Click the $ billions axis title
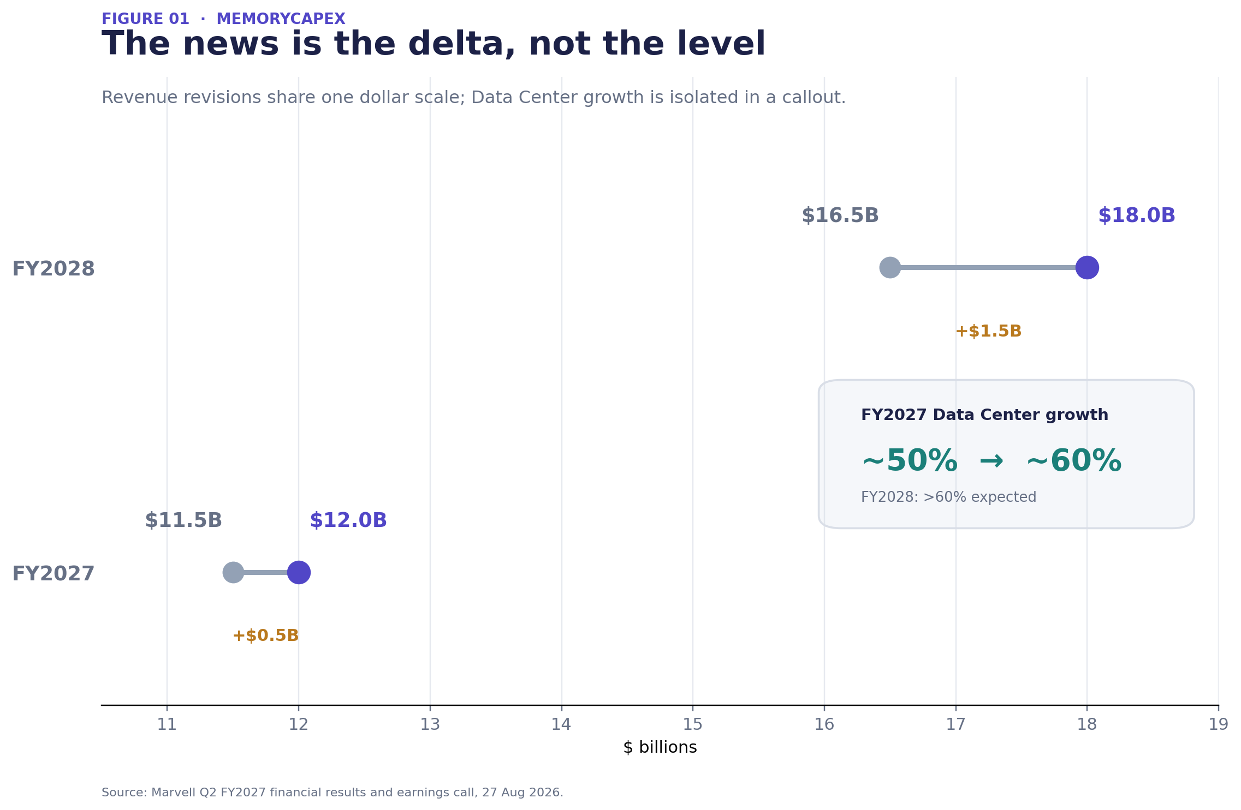This screenshot has width=1241, height=810. coord(660,747)
